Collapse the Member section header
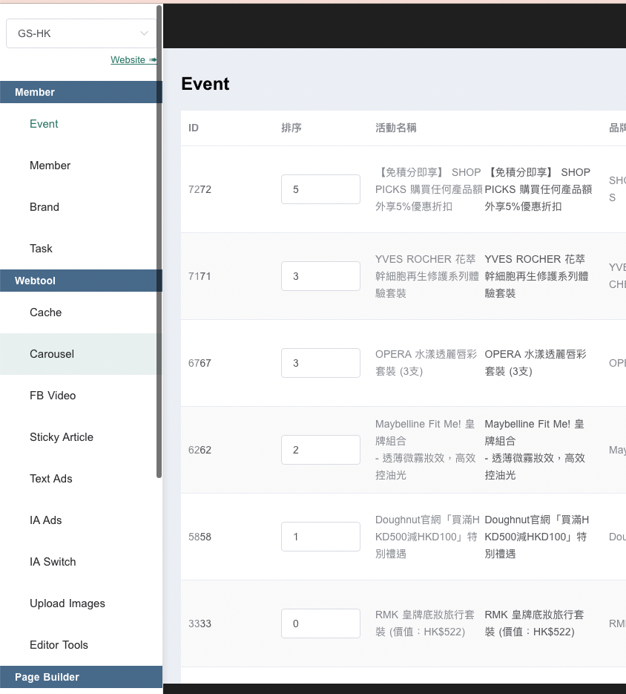The width and height of the screenshot is (626, 694). (81, 92)
